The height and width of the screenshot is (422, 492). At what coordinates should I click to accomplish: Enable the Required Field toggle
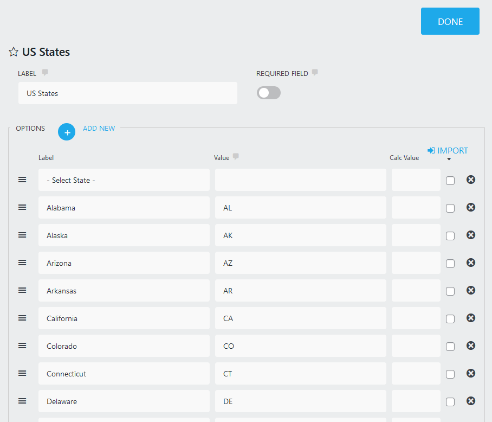pyautogui.click(x=269, y=93)
